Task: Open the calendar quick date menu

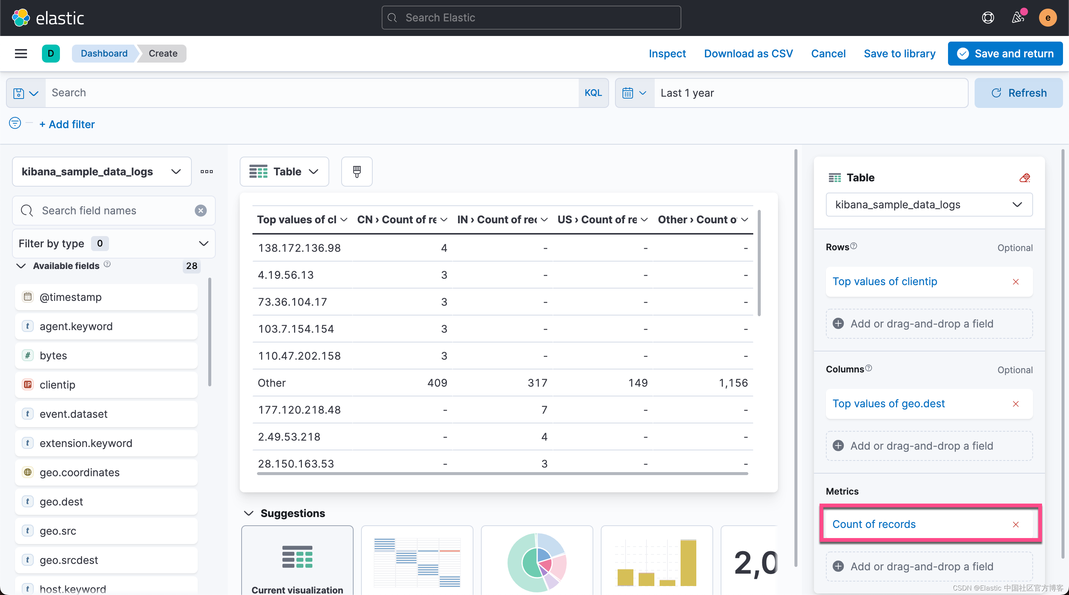Action: tap(634, 93)
